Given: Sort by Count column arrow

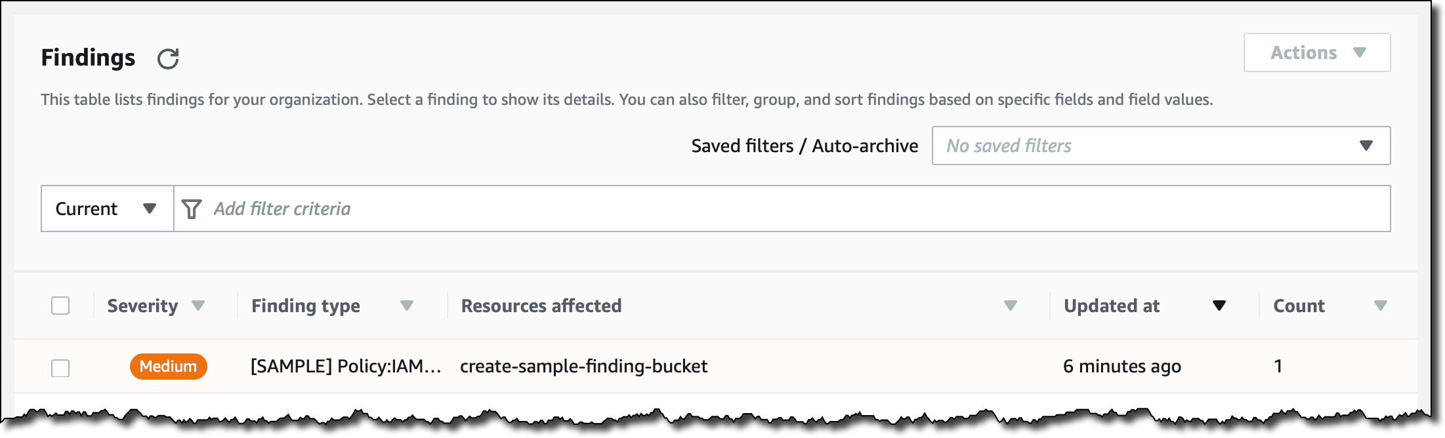Looking at the screenshot, I should 1381,306.
